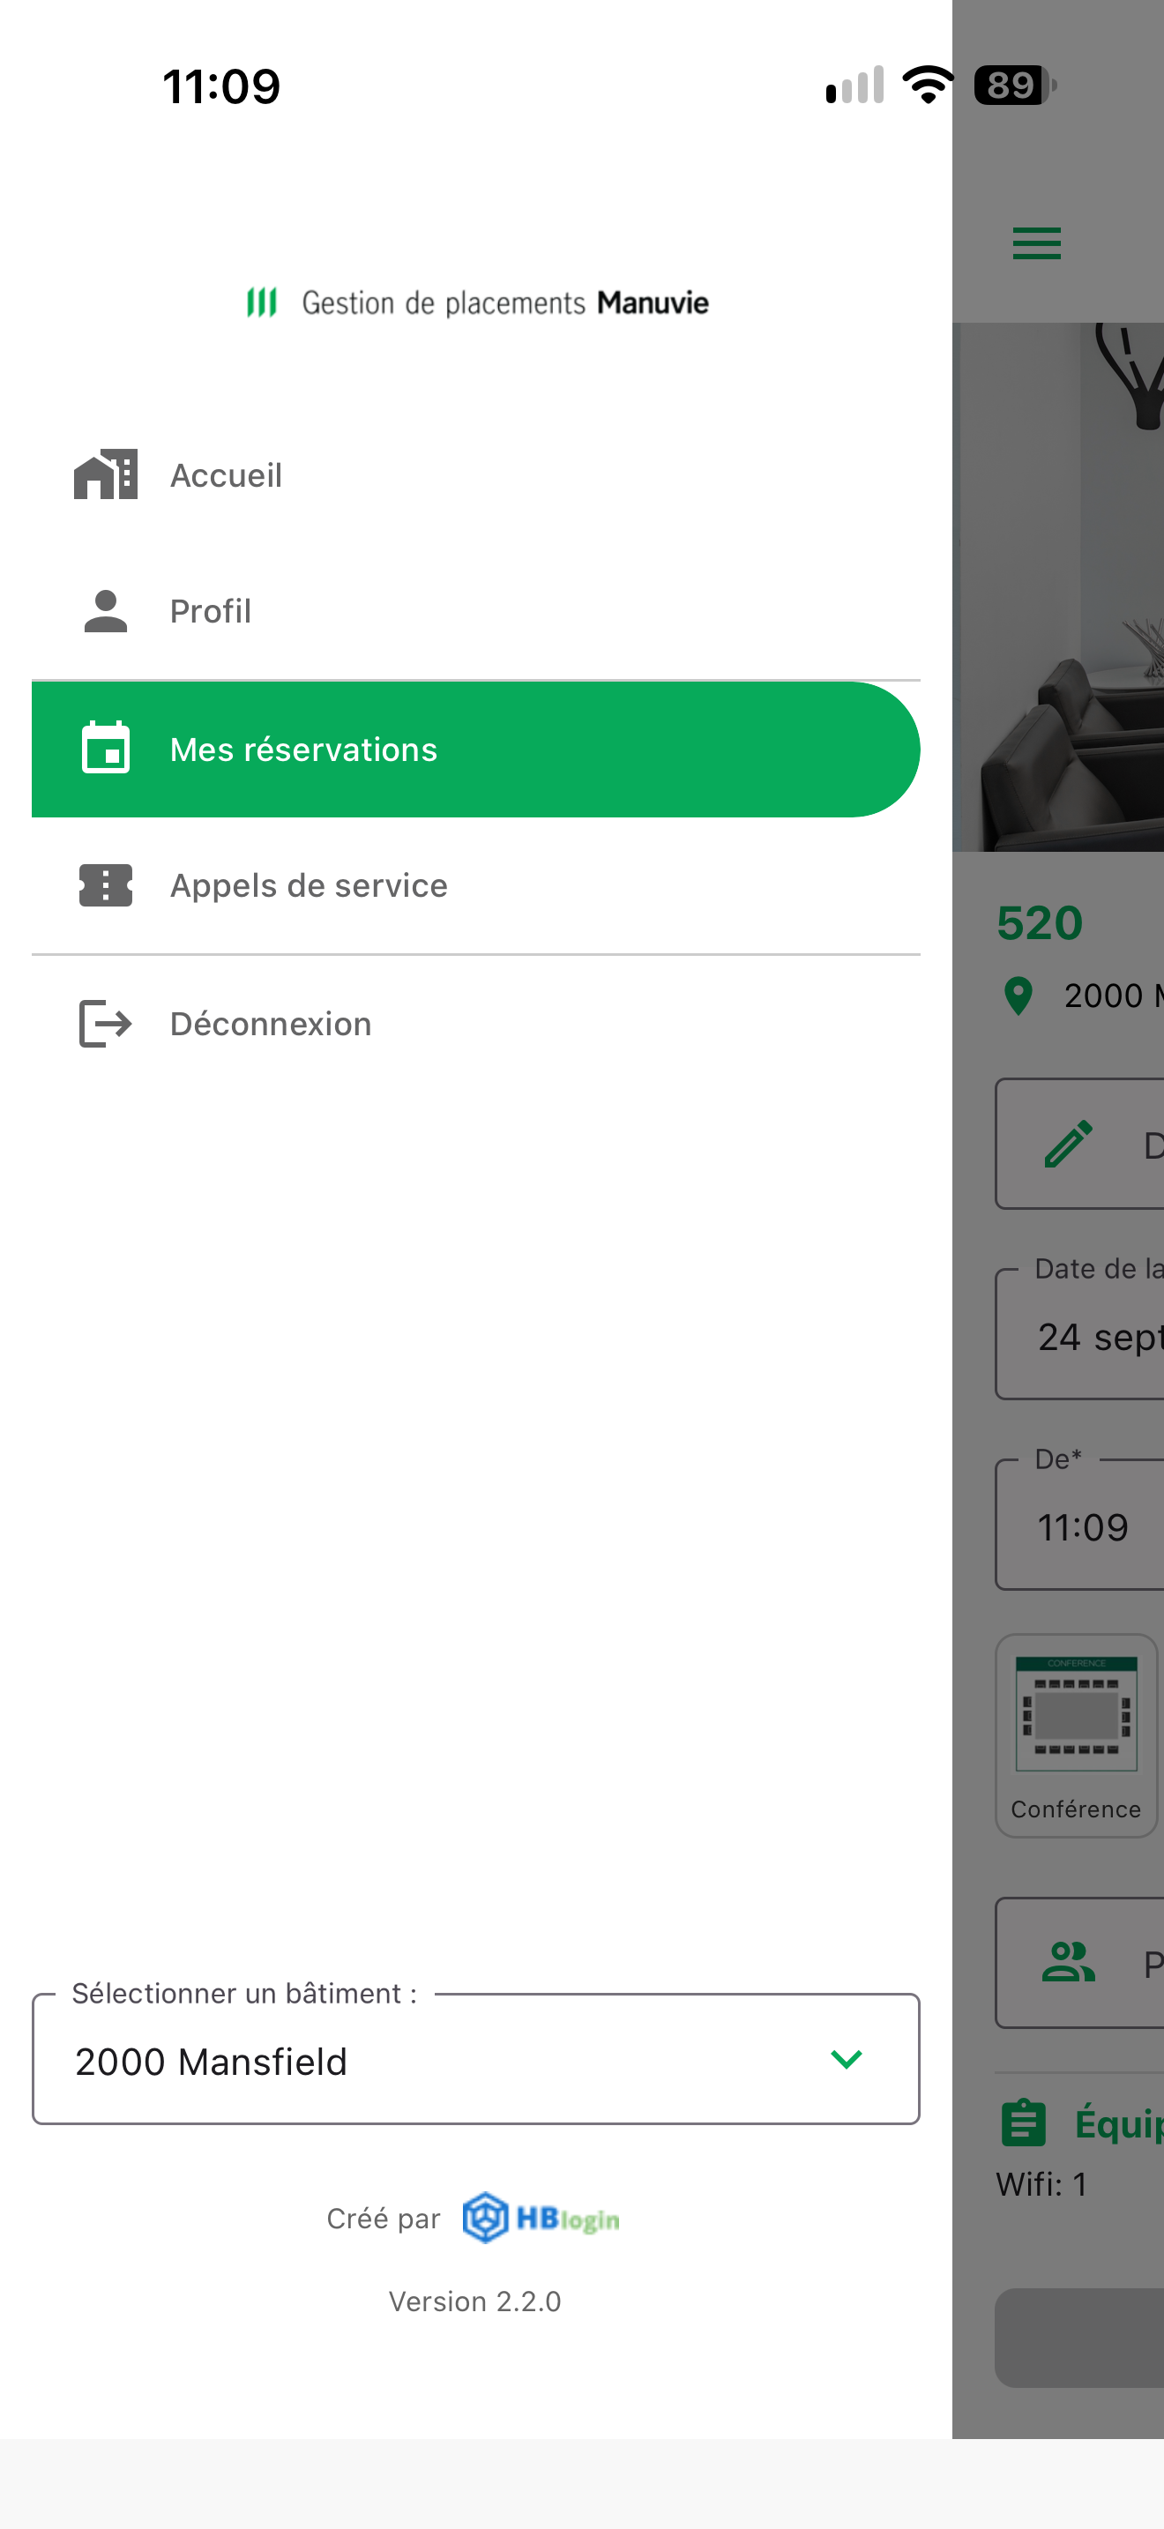Tap the De* start time field
This screenshot has height=2529, width=1164.
pyautogui.click(x=1079, y=1524)
